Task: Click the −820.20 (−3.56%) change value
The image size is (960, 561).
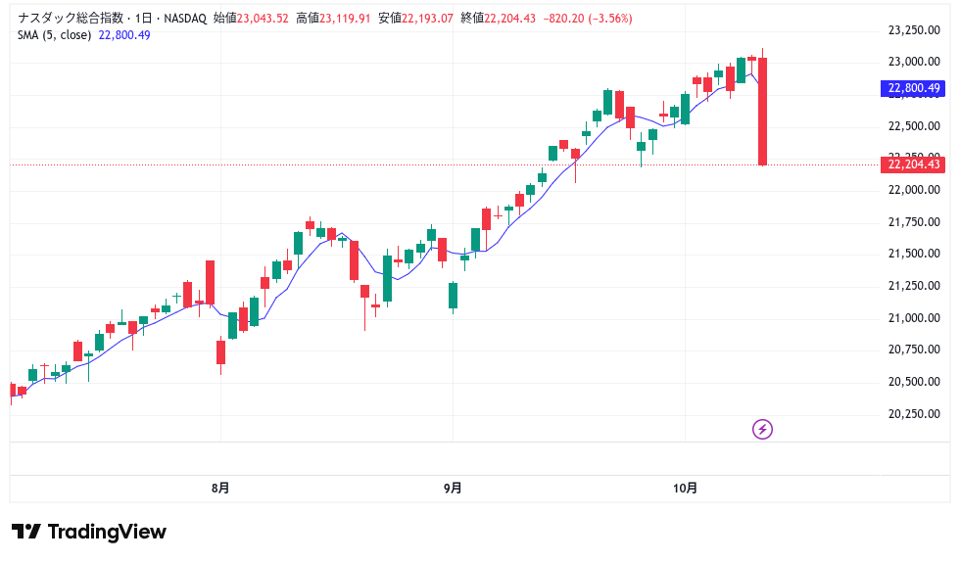Action: 590,19
